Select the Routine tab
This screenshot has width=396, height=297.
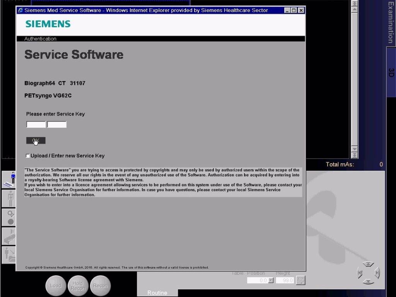[x=157, y=293]
